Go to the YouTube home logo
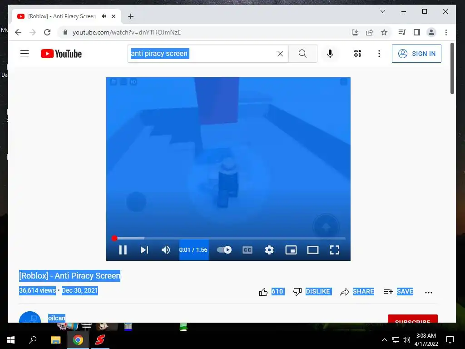Screen dimensions: 465x349 pos(61,54)
